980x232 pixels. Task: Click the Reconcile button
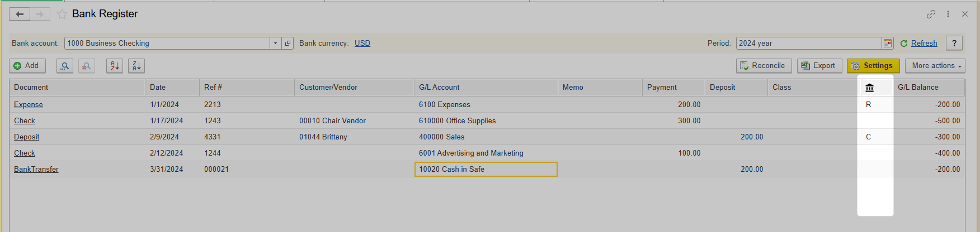click(764, 66)
